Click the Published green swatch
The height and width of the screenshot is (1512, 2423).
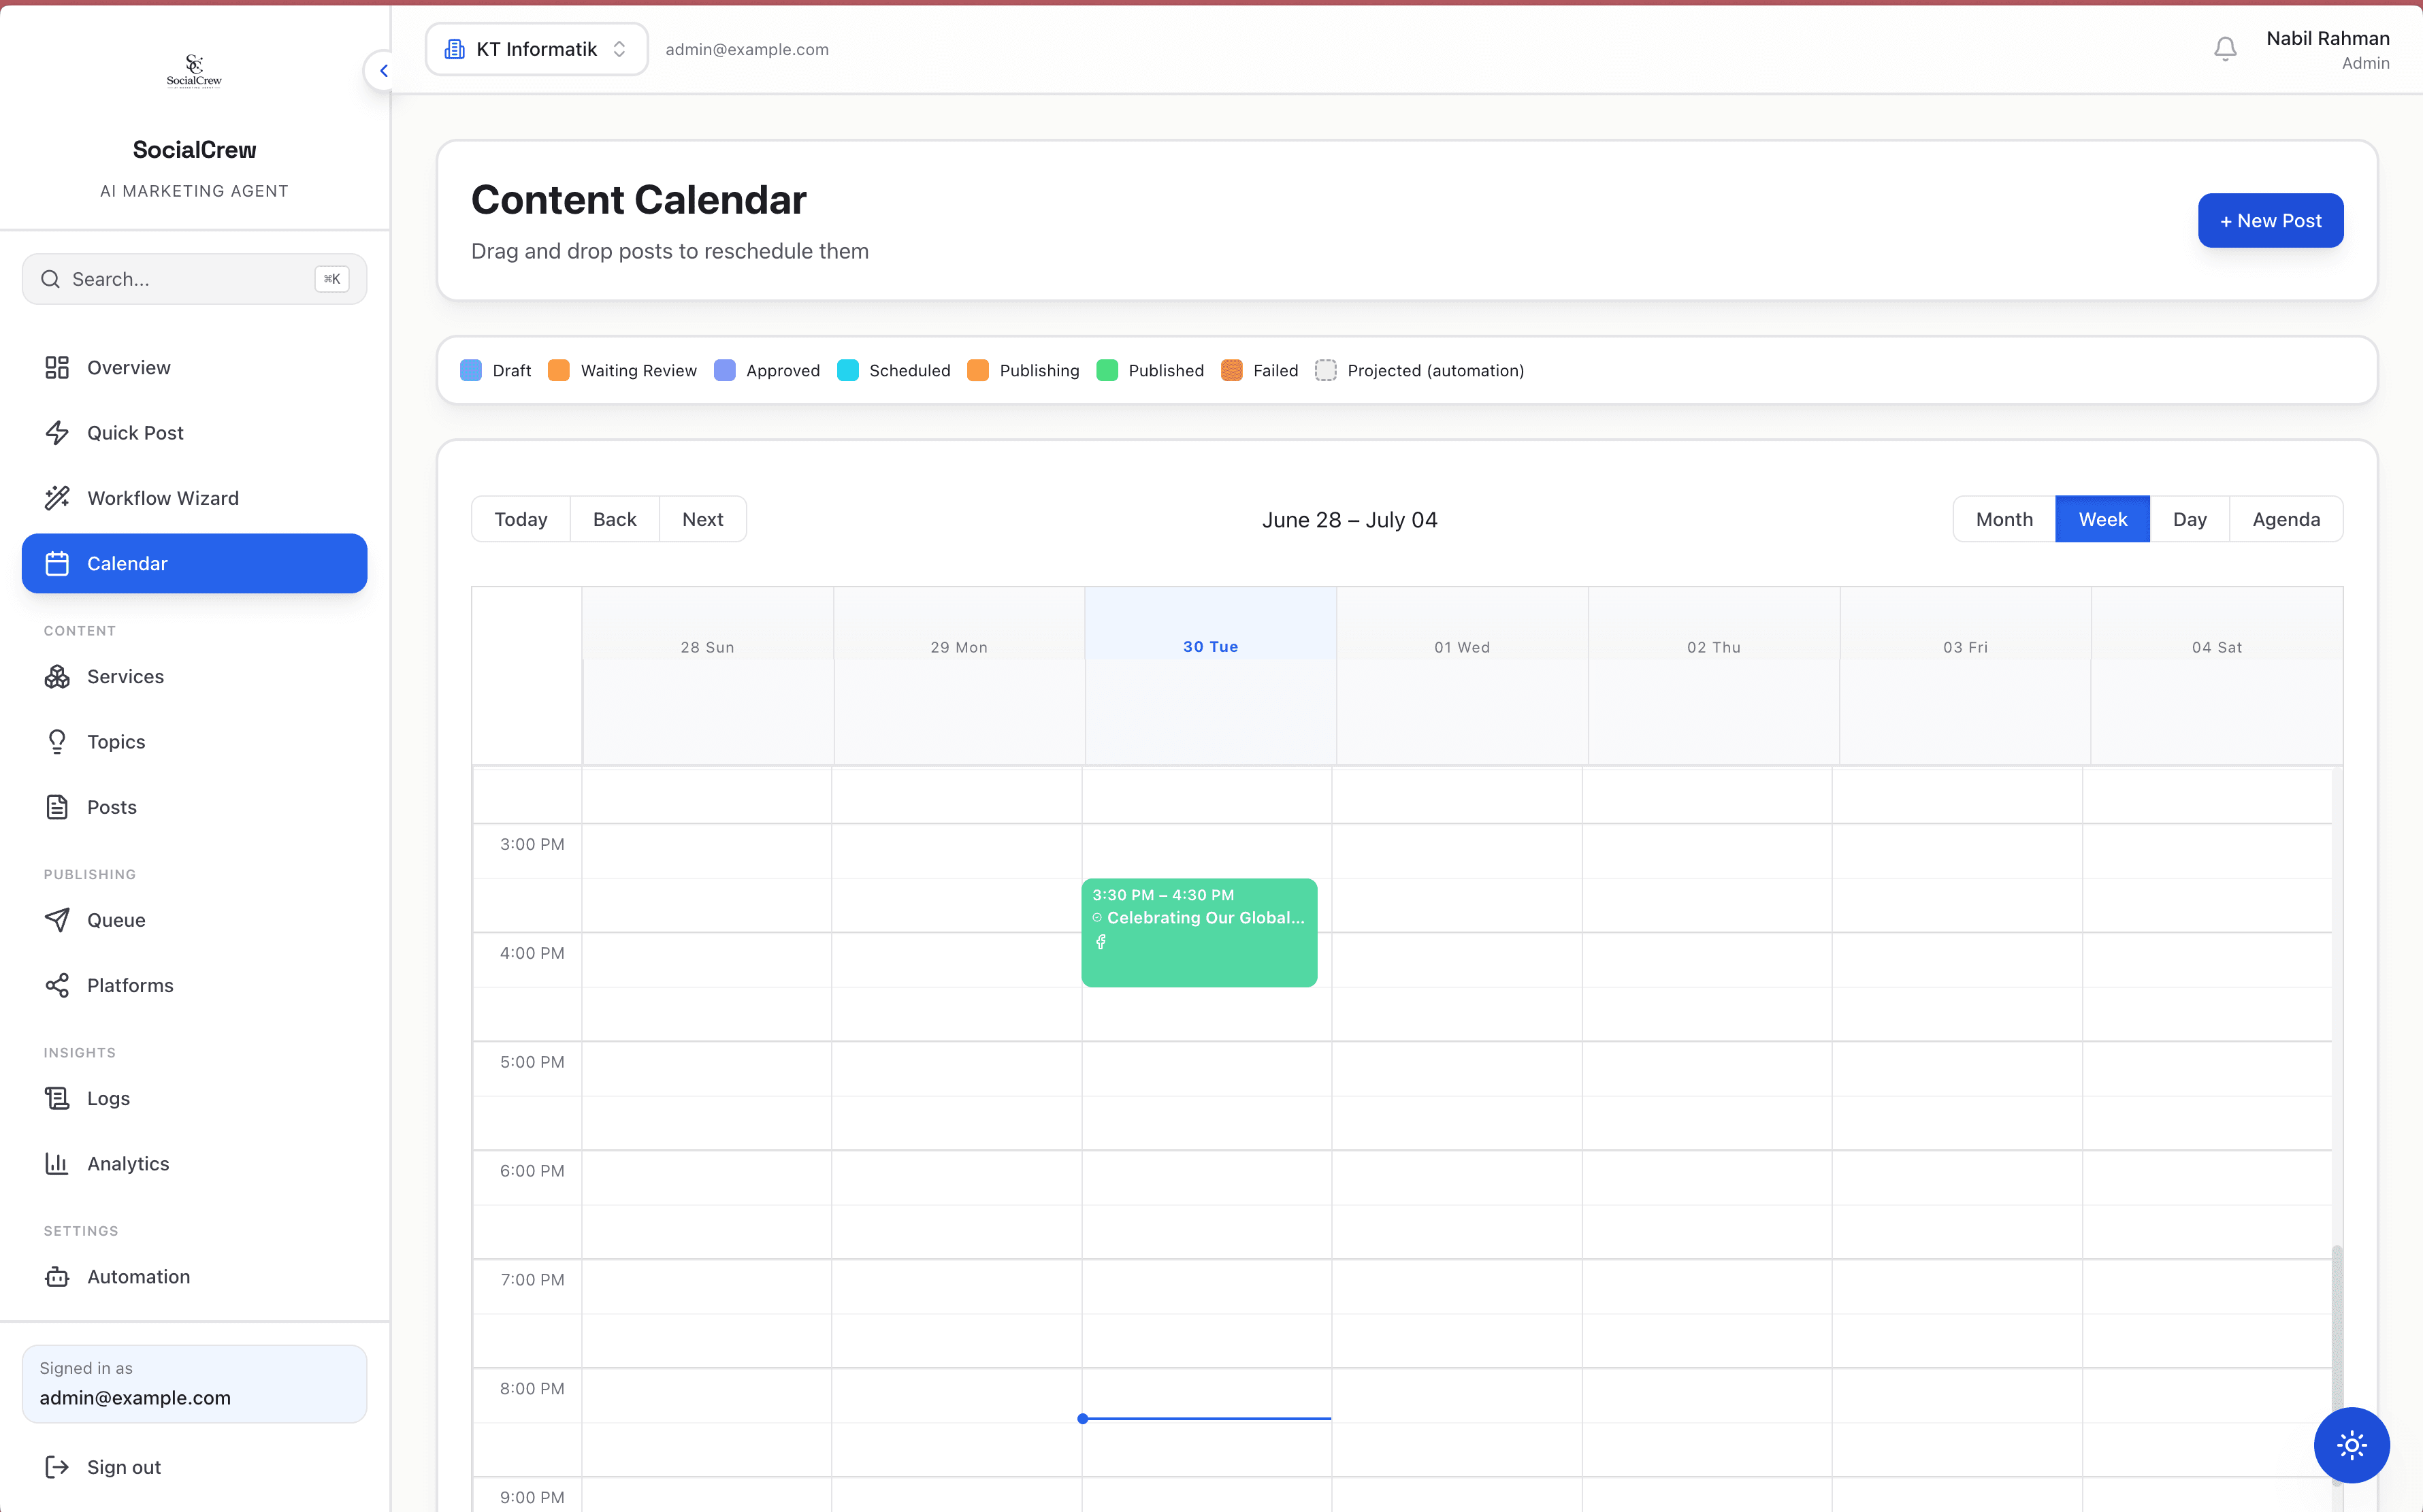1107,370
